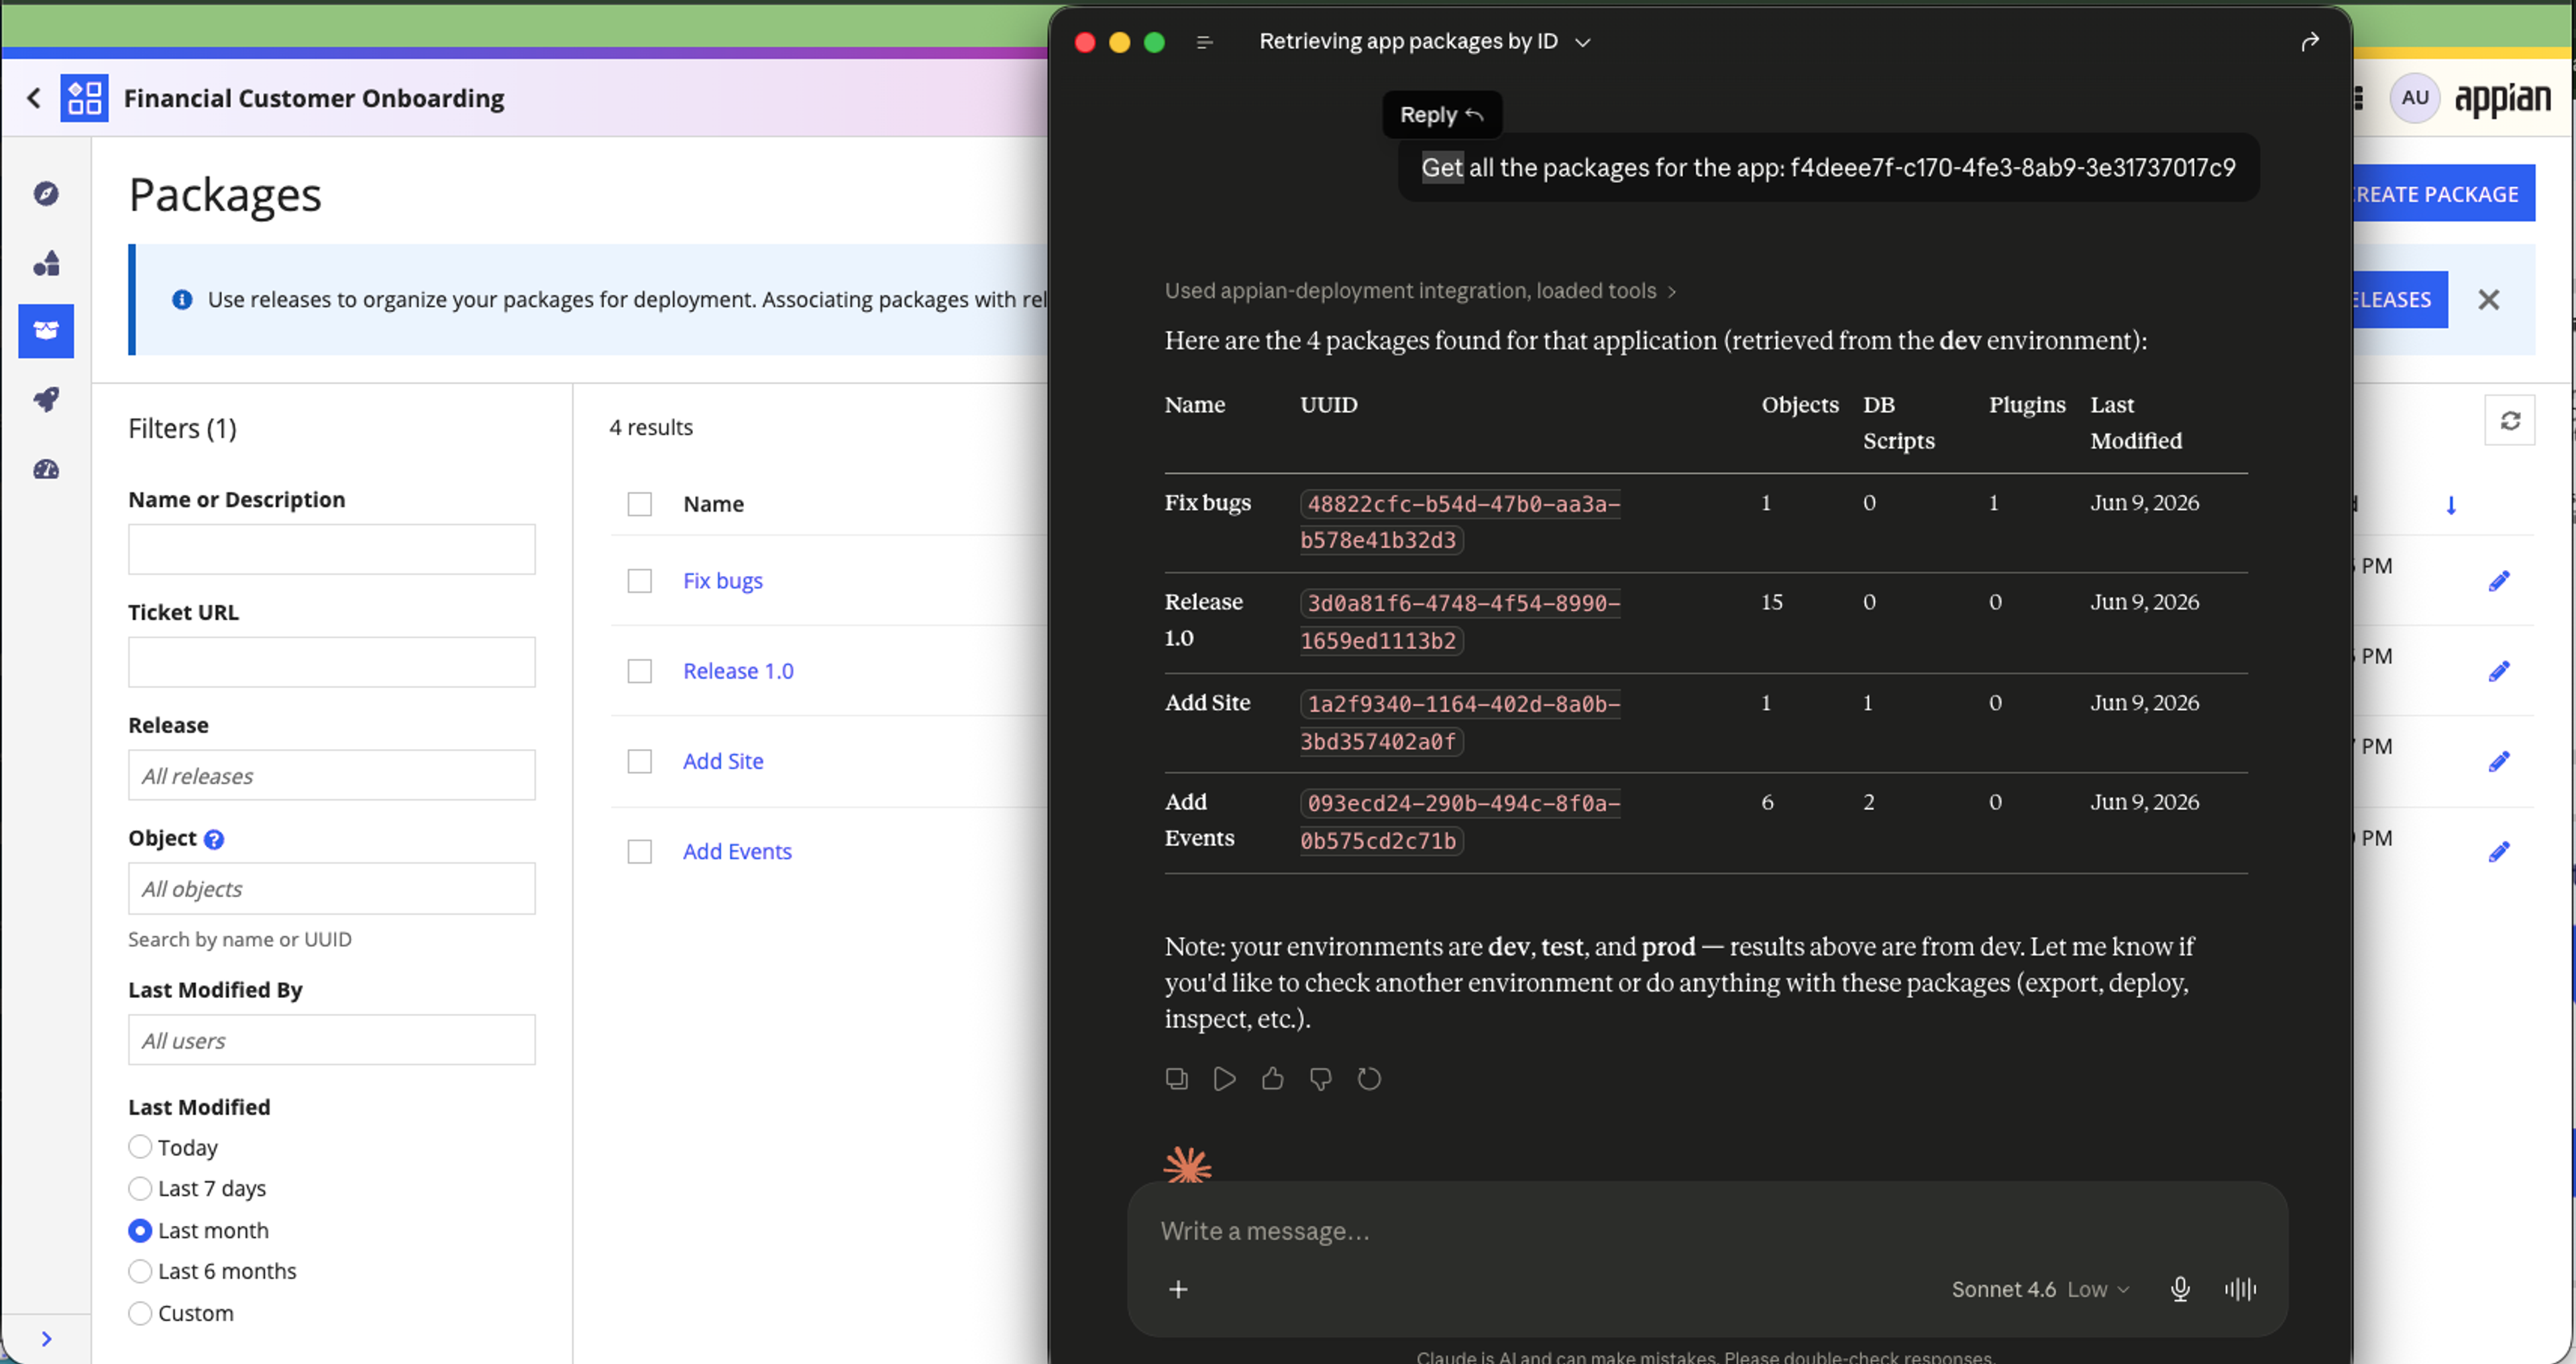The height and width of the screenshot is (1364, 2576).
Task: Check the Fix bugs row checkbox
Action: click(639, 581)
